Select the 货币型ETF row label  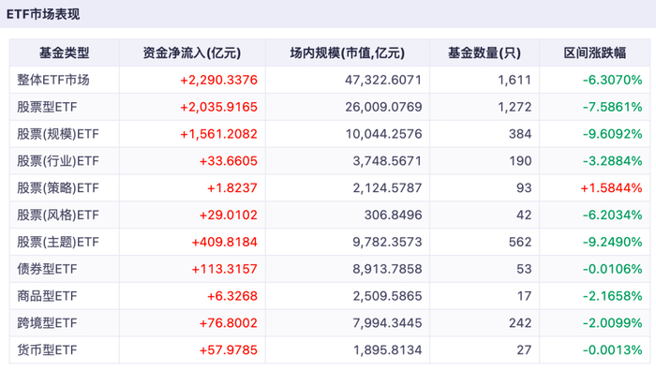(47, 350)
